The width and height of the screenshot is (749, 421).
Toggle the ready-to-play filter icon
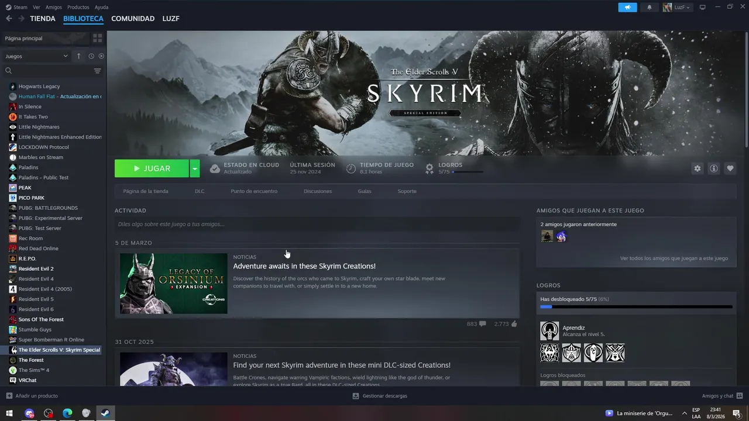[x=101, y=56]
